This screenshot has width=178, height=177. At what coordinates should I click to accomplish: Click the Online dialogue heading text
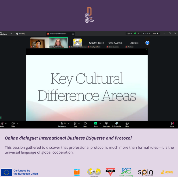click(x=68, y=138)
